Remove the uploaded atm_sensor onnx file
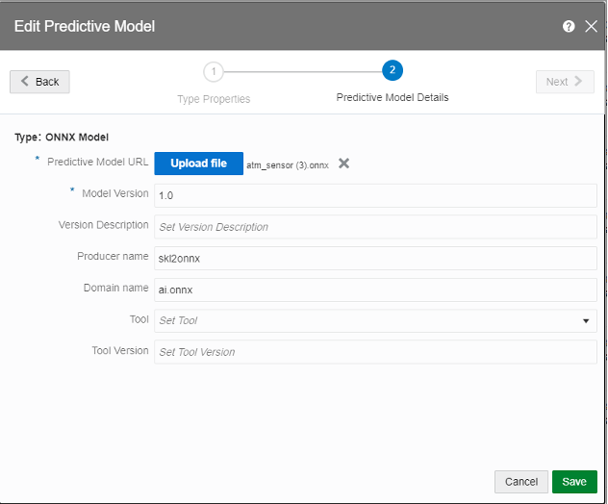 point(343,164)
